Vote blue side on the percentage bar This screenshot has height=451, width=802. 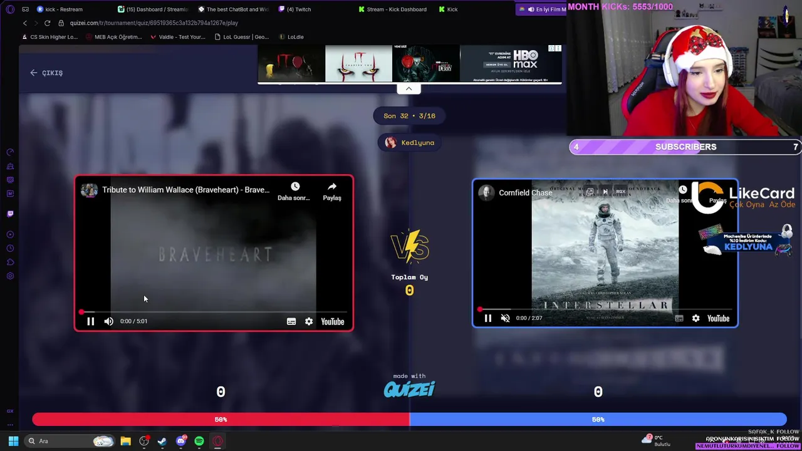tap(598, 419)
